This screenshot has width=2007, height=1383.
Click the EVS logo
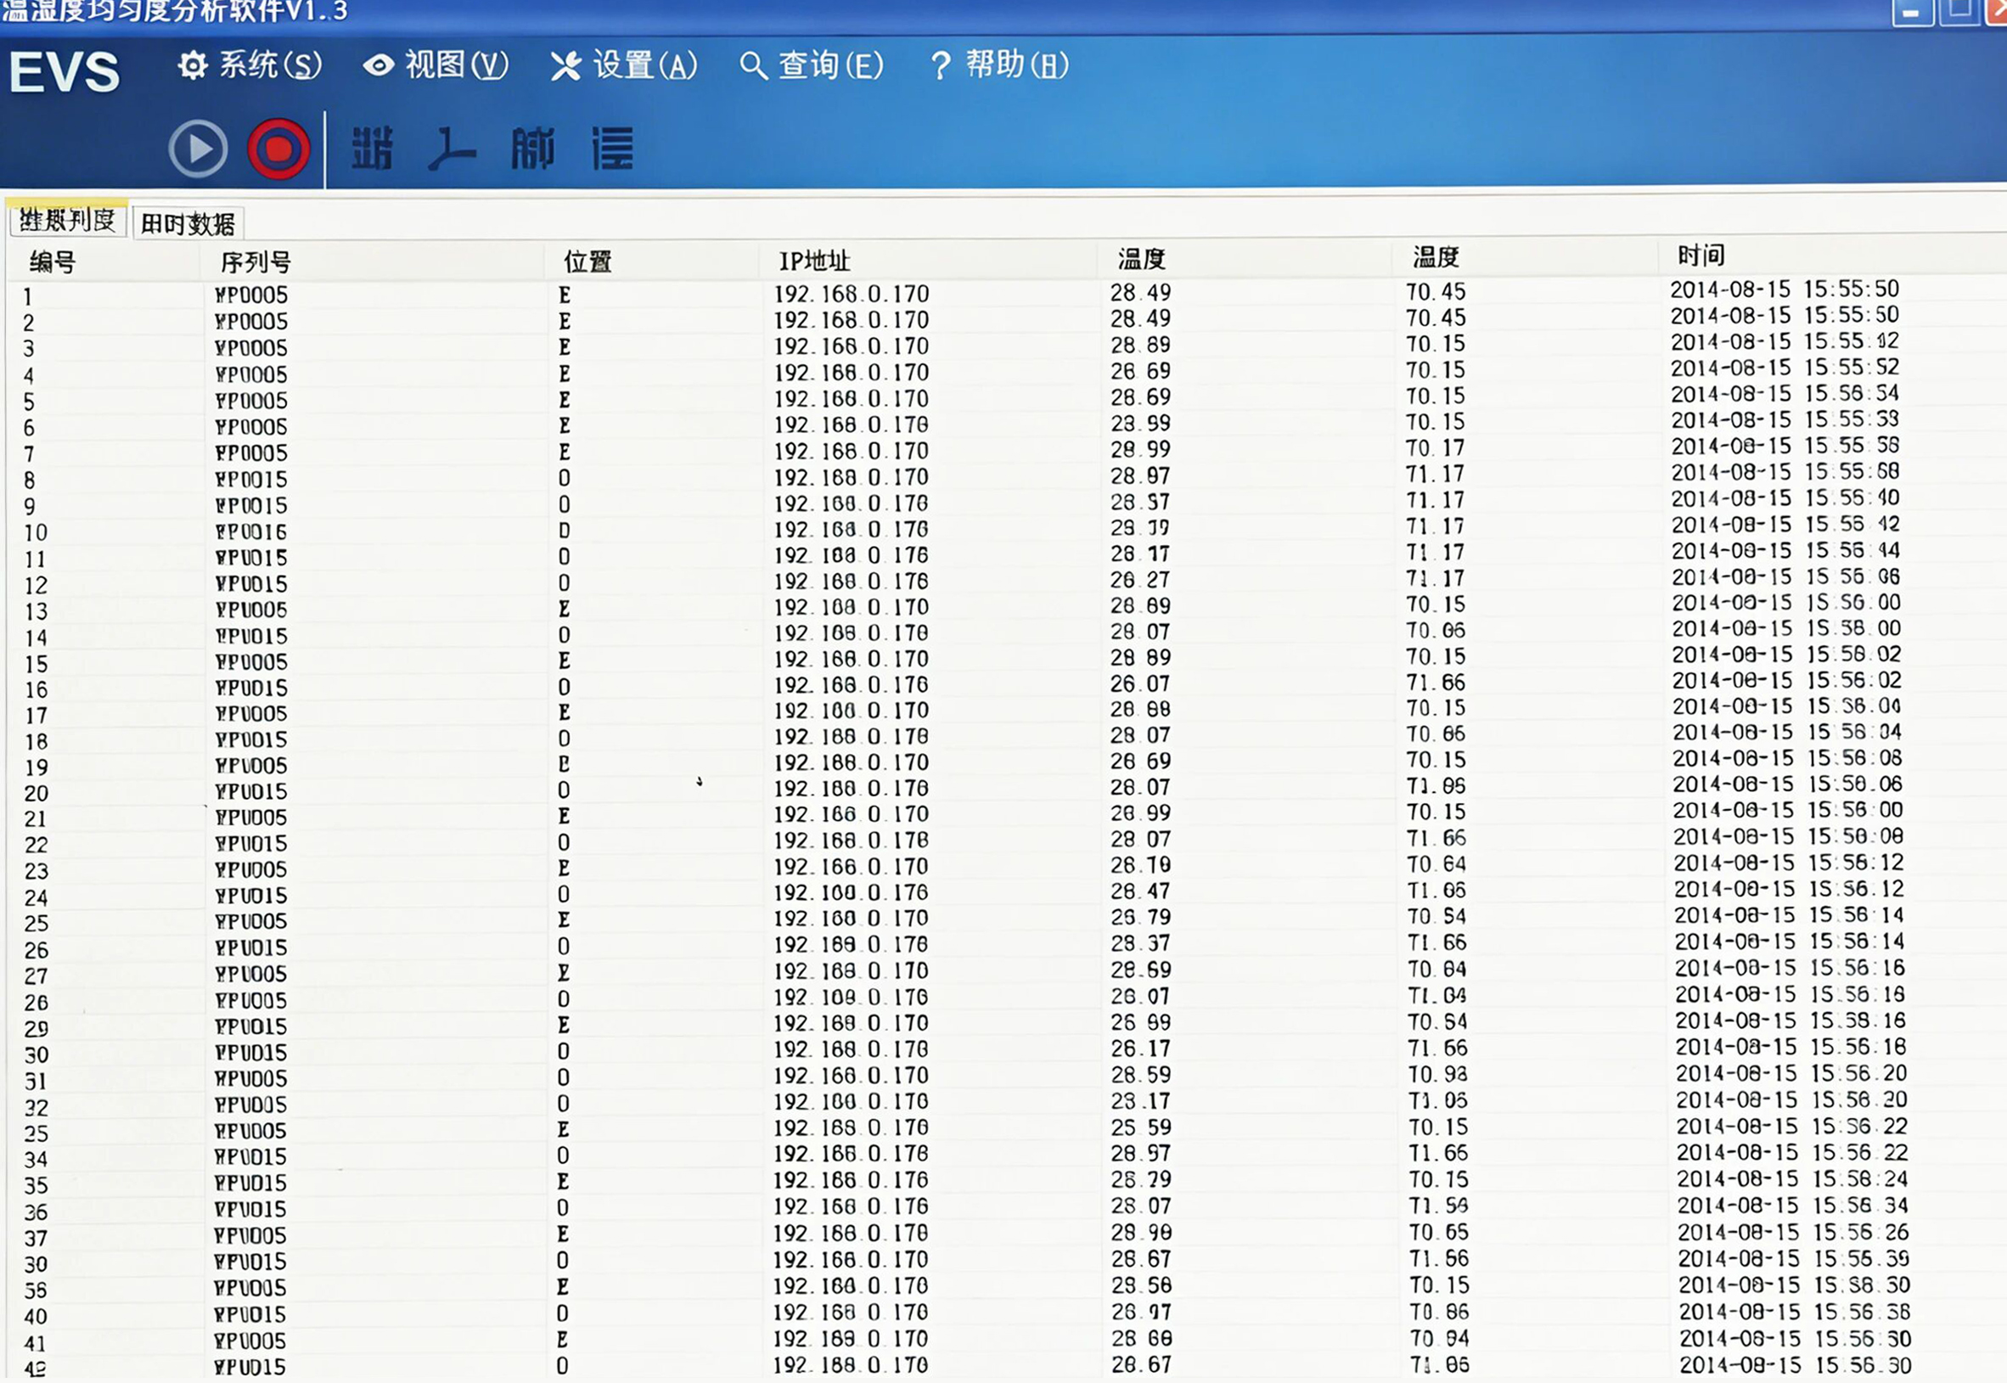65,72
